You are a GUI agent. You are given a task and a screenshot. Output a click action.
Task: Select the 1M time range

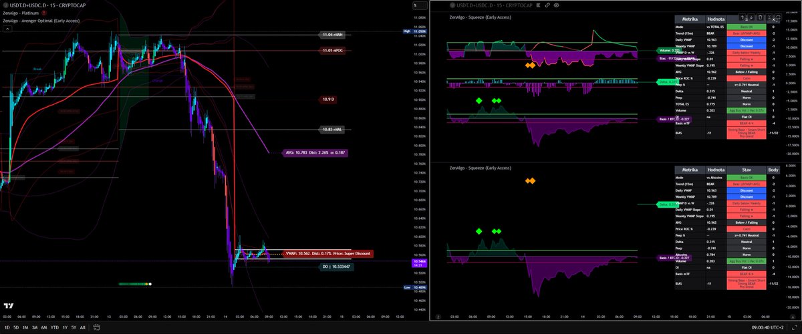coord(25,328)
